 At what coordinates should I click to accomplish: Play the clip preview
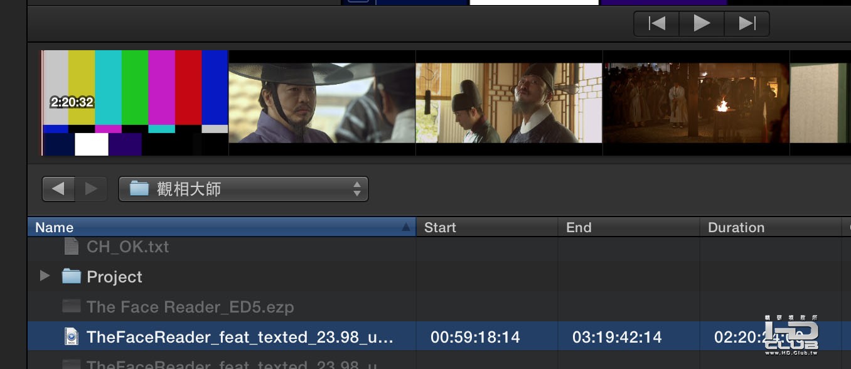[702, 23]
